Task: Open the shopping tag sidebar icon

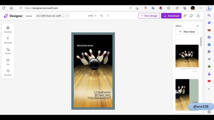Action: [209, 23]
